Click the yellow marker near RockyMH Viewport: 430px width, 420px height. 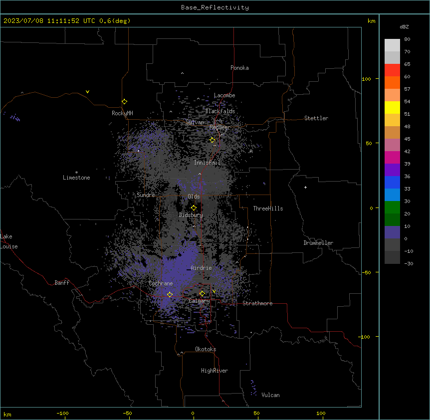(x=124, y=102)
